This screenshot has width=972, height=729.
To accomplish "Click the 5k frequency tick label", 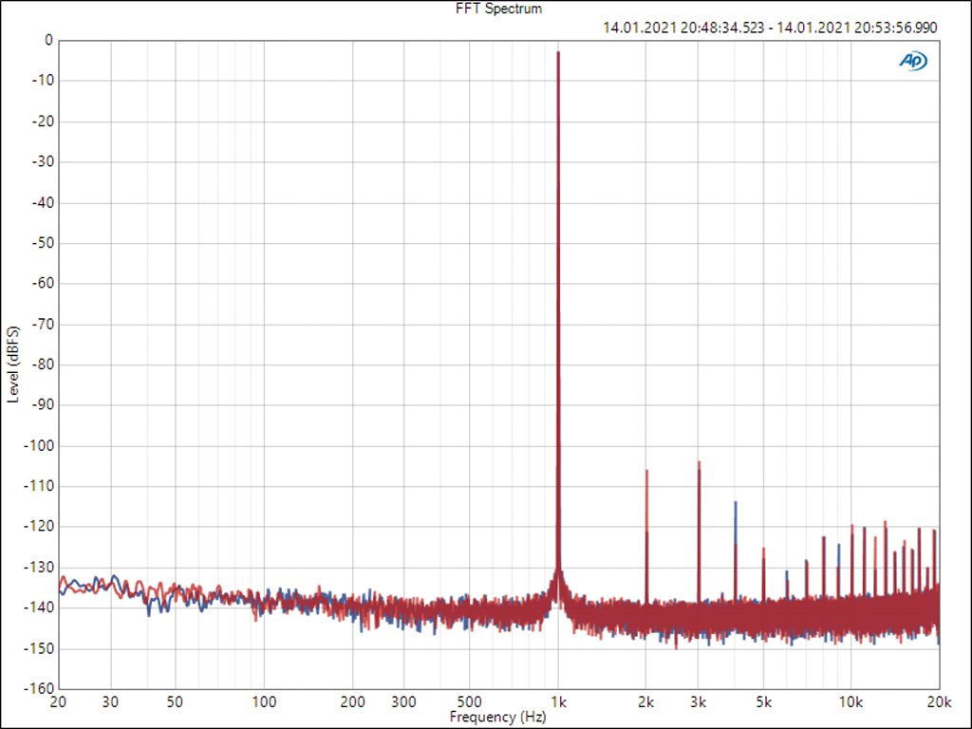I will (764, 702).
